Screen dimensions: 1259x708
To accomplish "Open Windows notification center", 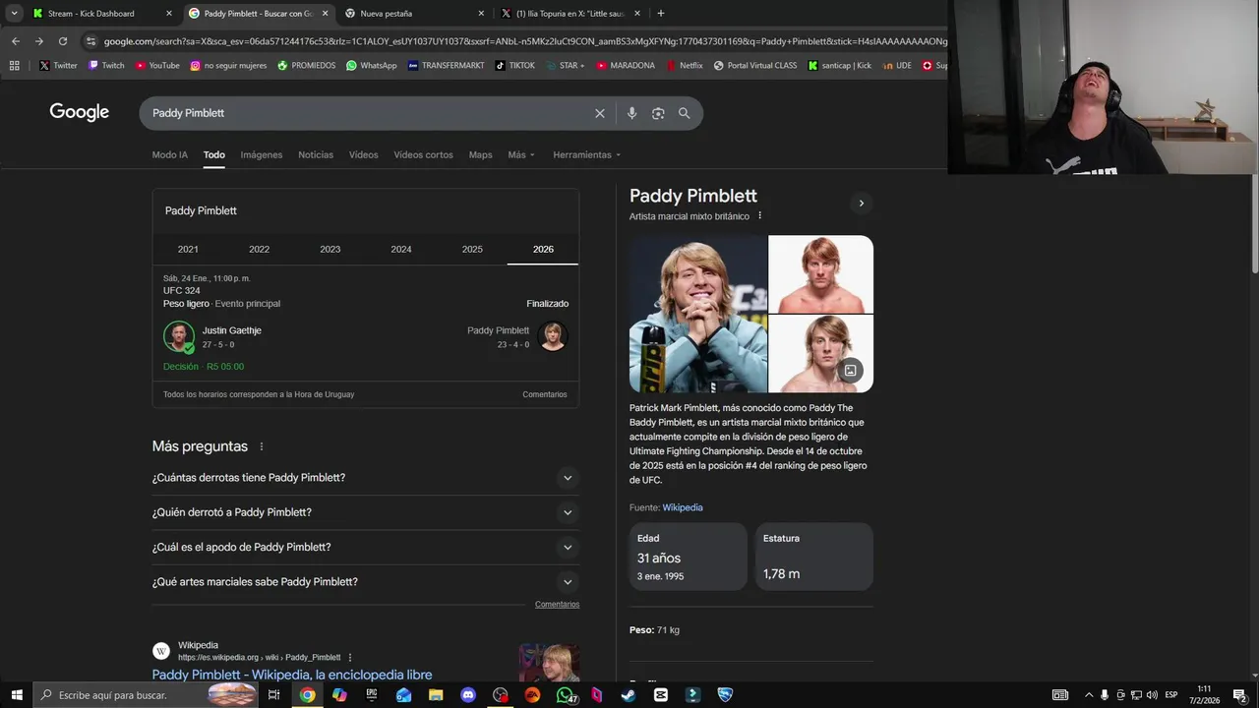I will tap(1239, 695).
